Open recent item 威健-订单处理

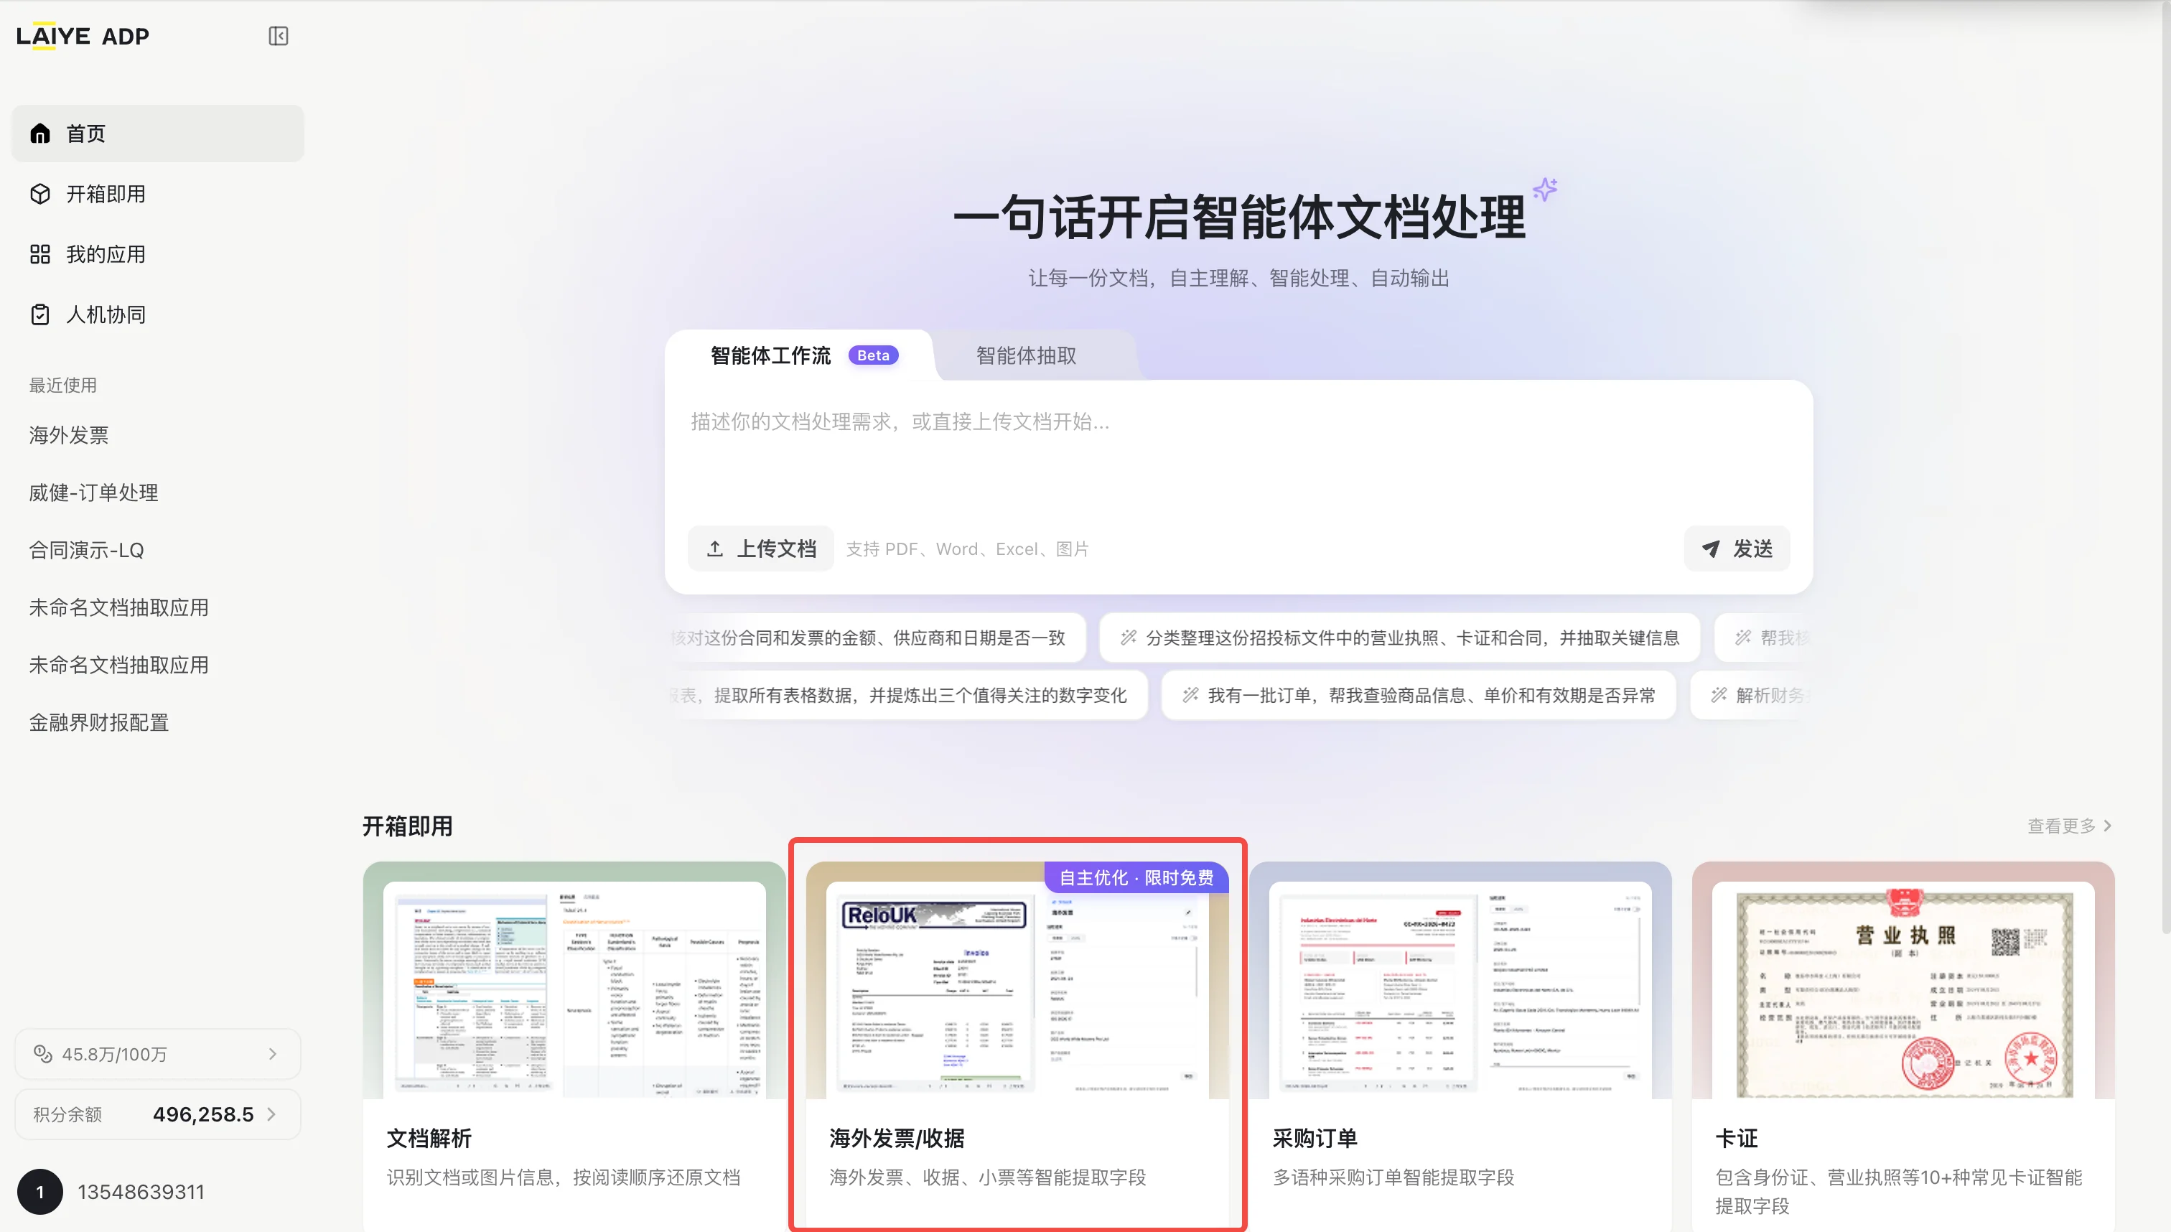[x=93, y=493]
